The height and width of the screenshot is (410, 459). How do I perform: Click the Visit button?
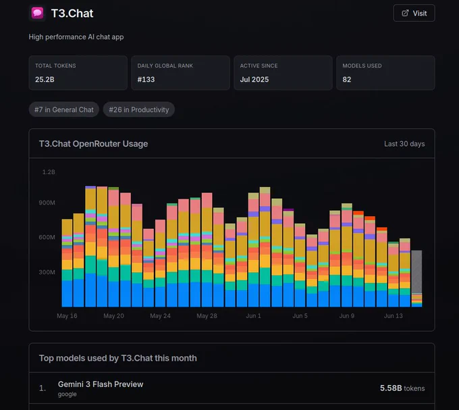pos(414,14)
